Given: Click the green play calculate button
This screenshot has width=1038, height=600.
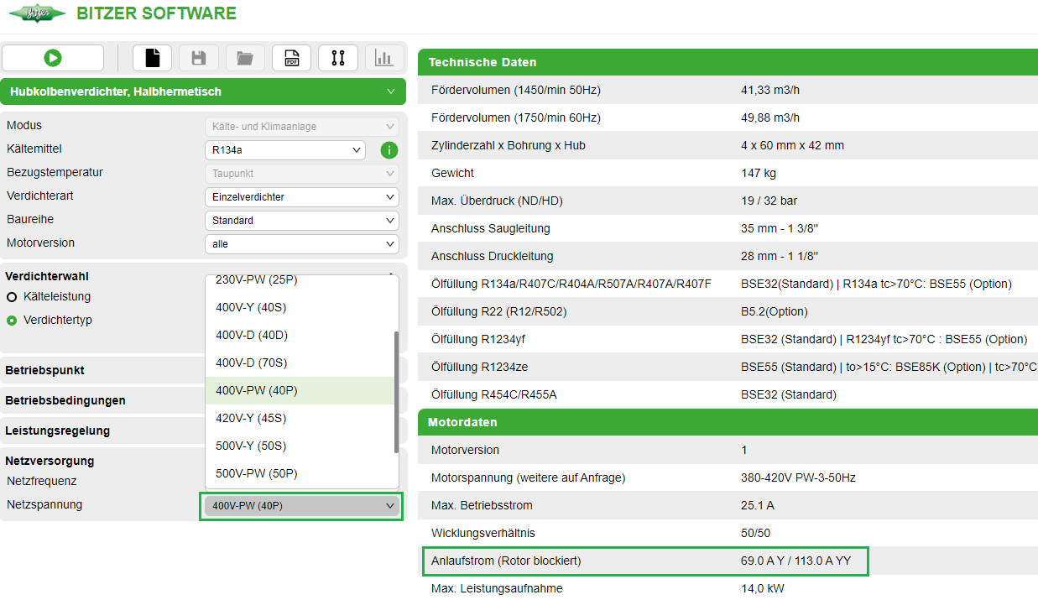Looking at the screenshot, I should click(x=53, y=58).
